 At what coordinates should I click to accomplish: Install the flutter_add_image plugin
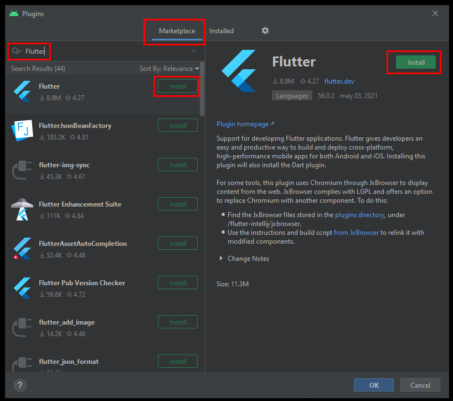pos(178,322)
